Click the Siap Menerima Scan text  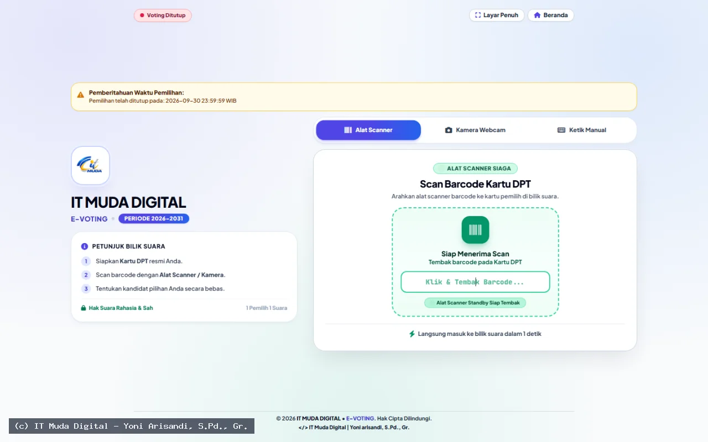click(x=475, y=254)
